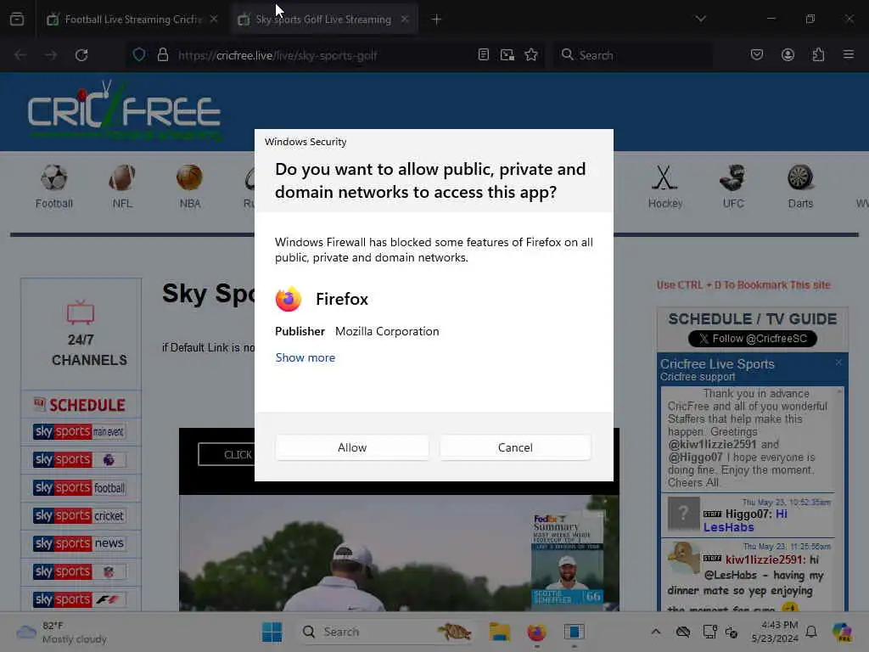
Task: Open File Explorer from taskbar
Action: point(499,632)
